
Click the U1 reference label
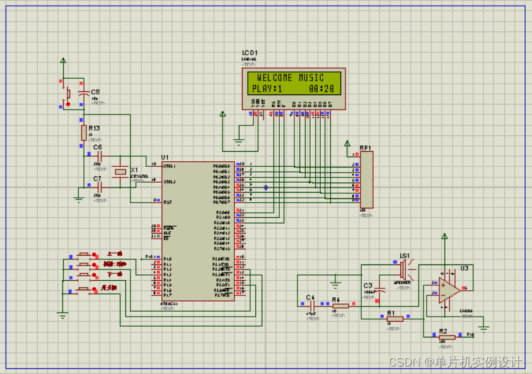click(x=165, y=157)
